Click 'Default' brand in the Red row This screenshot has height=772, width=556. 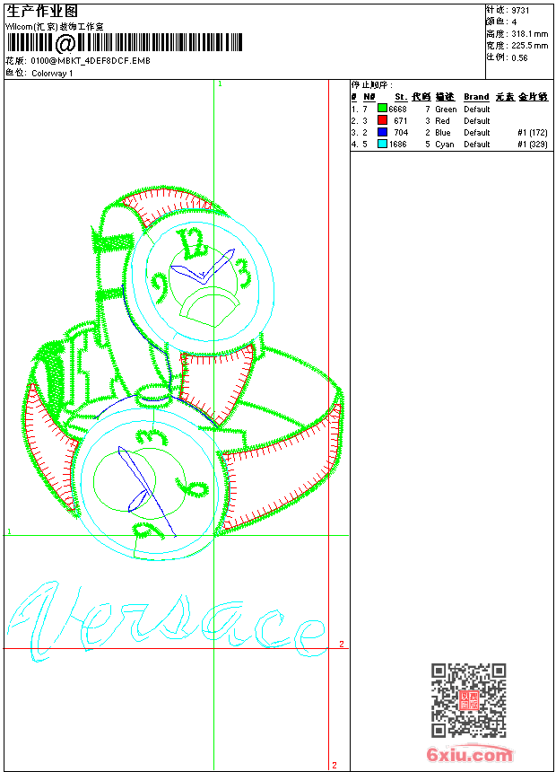pos(477,120)
